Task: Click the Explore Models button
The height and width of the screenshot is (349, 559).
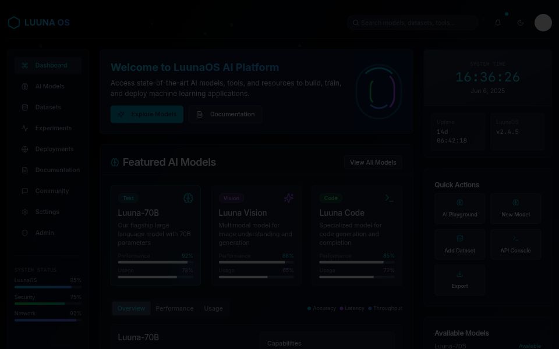Action: (147, 114)
